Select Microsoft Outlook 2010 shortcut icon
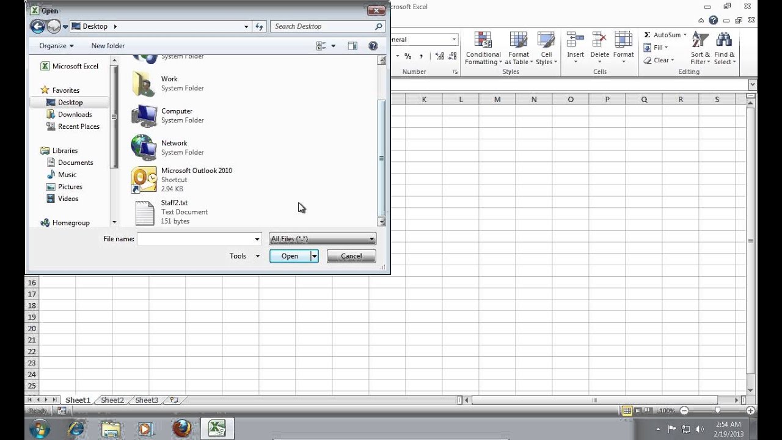This screenshot has width=782, height=440. coord(144,180)
